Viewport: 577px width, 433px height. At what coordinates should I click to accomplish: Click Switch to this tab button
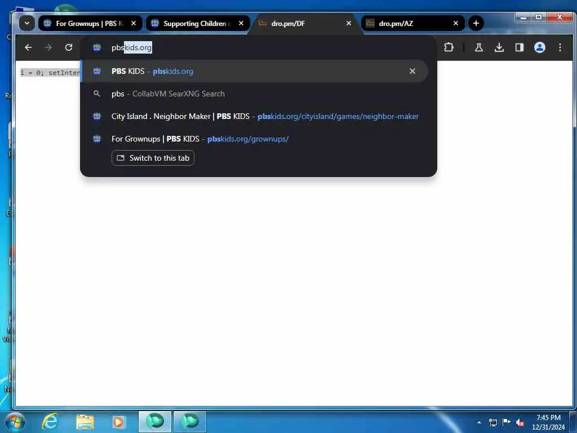153,158
